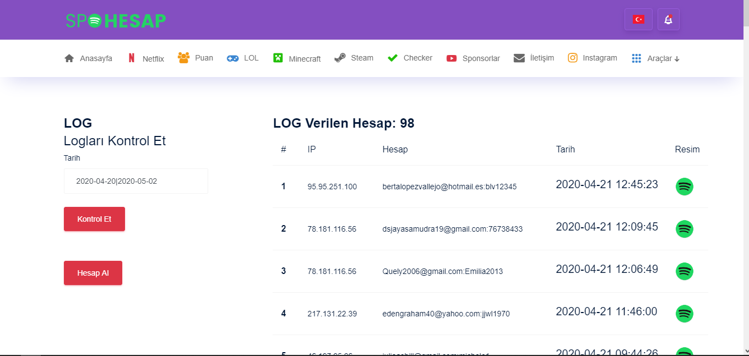Click the Puan users icon
Image resolution: width=749 pixels, height=356 pixels.
184,58
